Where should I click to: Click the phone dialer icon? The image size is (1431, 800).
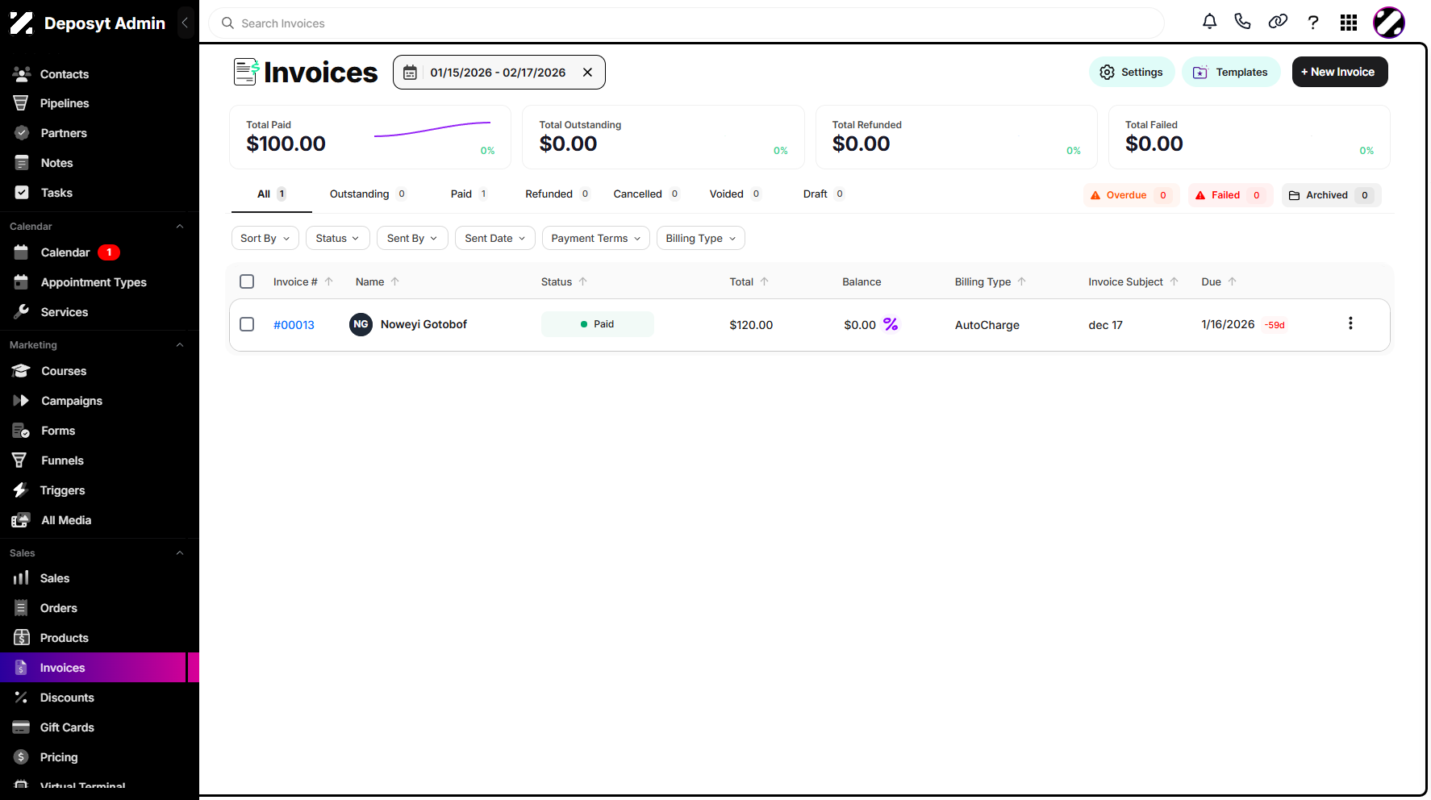coord(1242,22)
